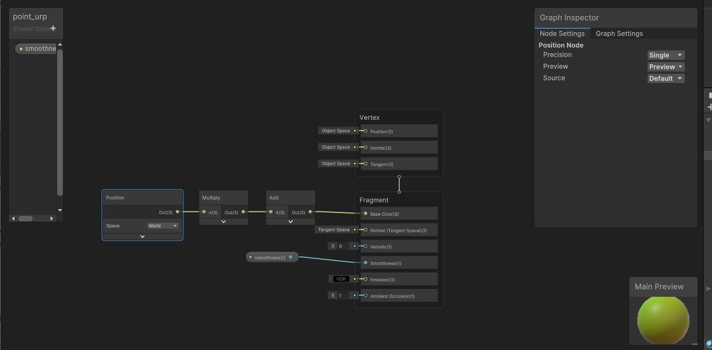Click the Metallic X value input field

tap(343, 246)
